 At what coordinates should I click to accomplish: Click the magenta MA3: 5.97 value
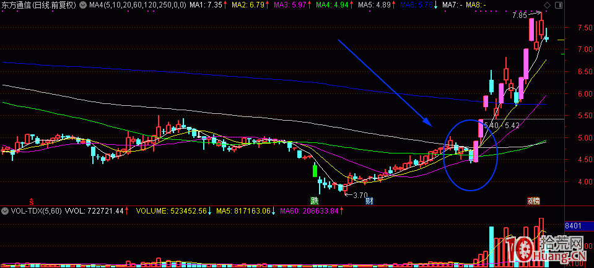coord(289,6)
